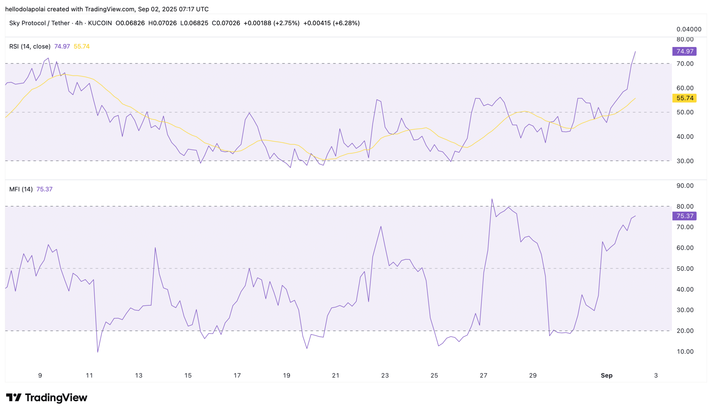Viewport: 712px width, 413px height.
Task: Click the purple 74.97 RSI price tag
Action: pos(684,51)
